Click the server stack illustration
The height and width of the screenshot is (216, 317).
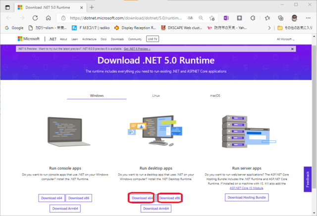coord(249,131)
